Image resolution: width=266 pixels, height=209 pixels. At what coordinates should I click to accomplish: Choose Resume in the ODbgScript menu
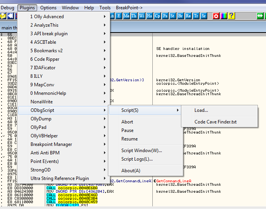tap(145, 139)
